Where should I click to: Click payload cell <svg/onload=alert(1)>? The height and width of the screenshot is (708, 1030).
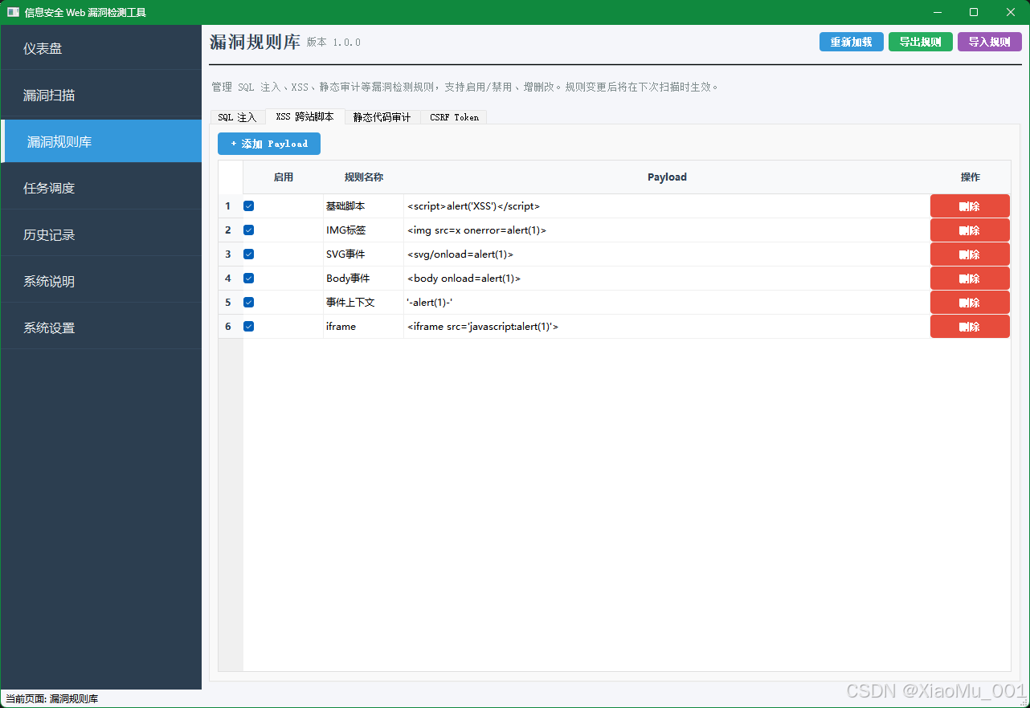coord(667,254)
